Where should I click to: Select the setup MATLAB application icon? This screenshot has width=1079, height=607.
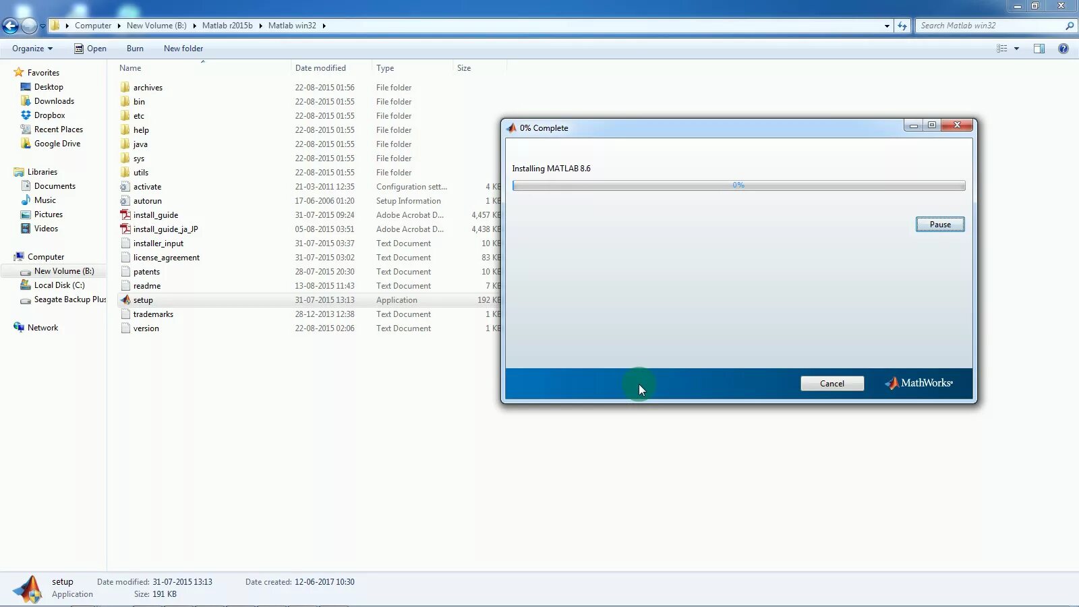point(125,299)
